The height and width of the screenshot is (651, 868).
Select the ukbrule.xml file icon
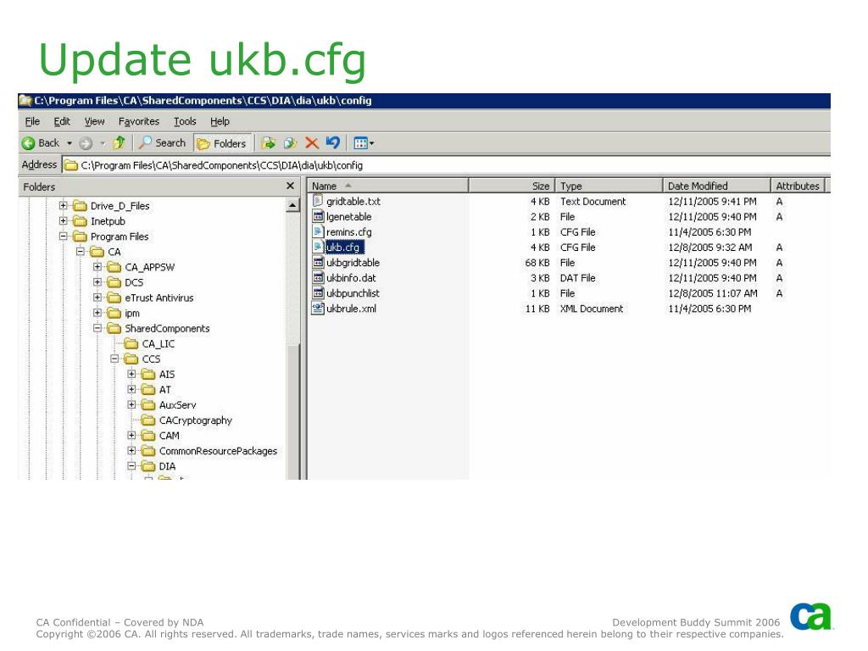coord(318,309)
